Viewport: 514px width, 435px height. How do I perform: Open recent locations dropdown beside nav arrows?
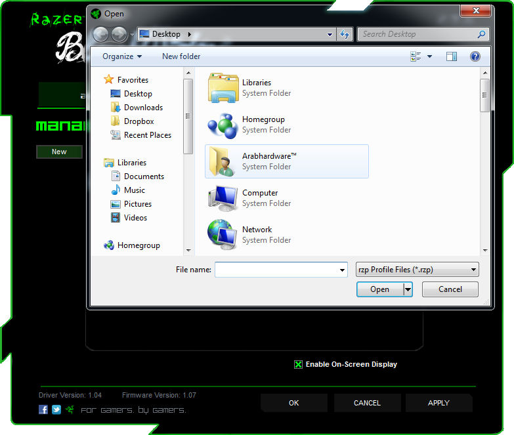(x=132, y=34)
